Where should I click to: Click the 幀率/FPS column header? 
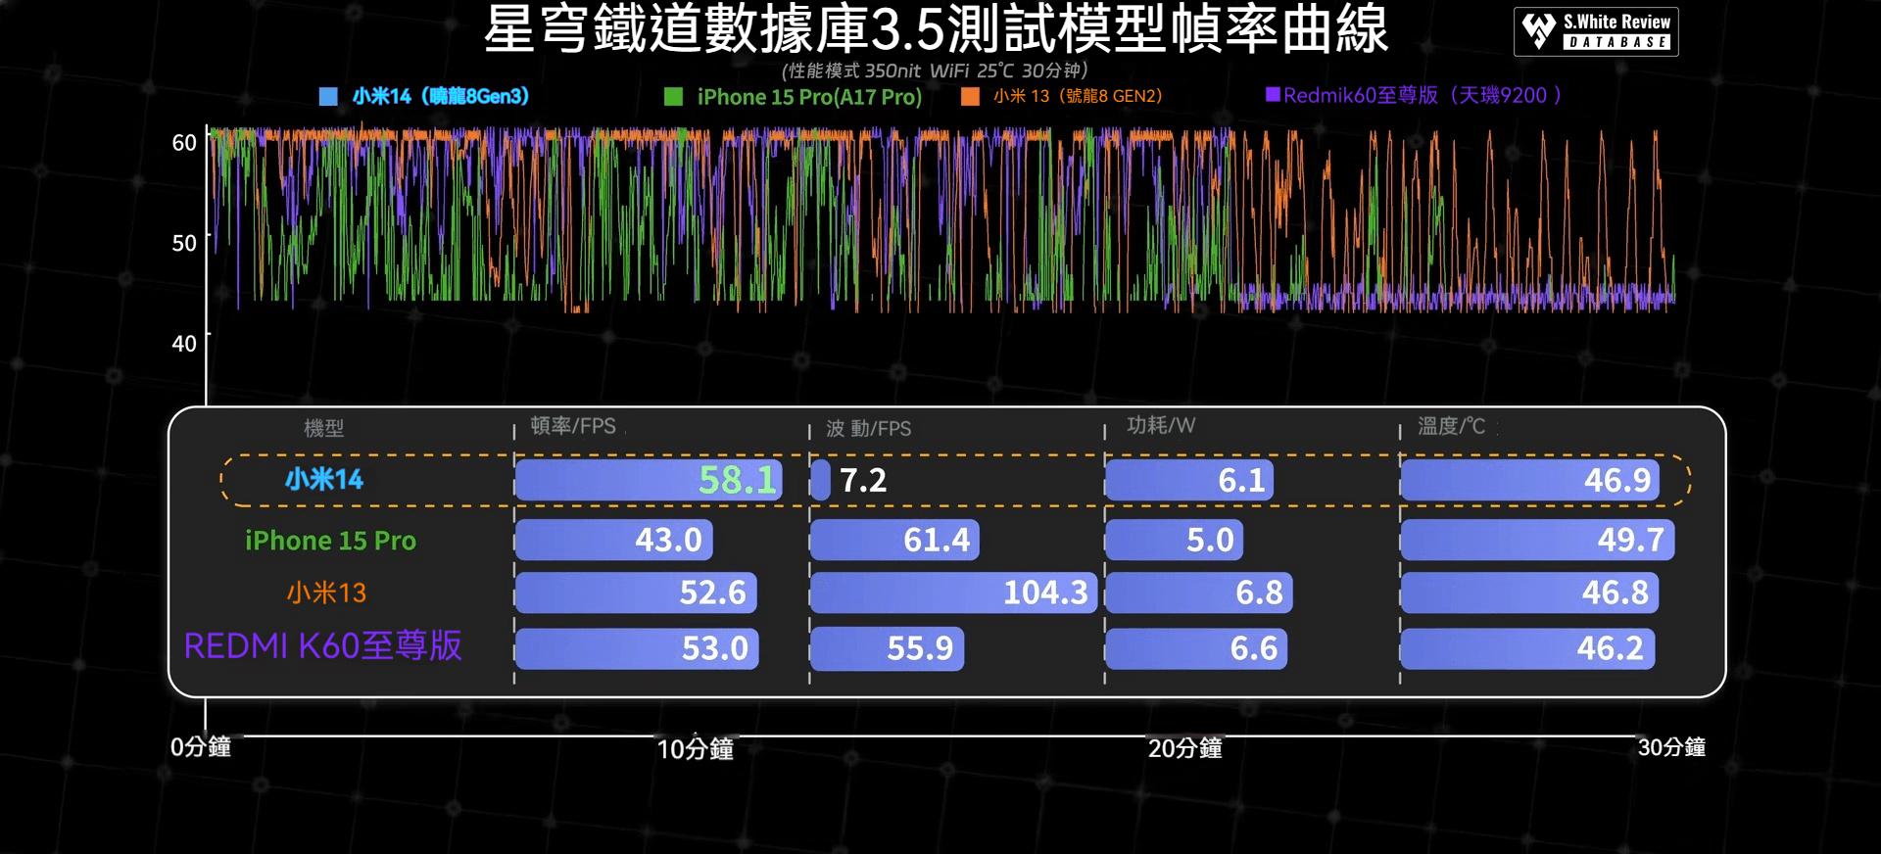(x=573, y=426)
